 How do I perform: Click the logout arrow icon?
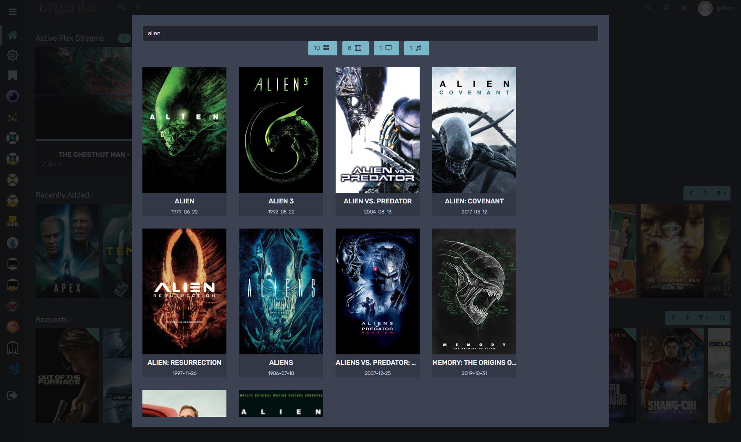coord(13,395)
